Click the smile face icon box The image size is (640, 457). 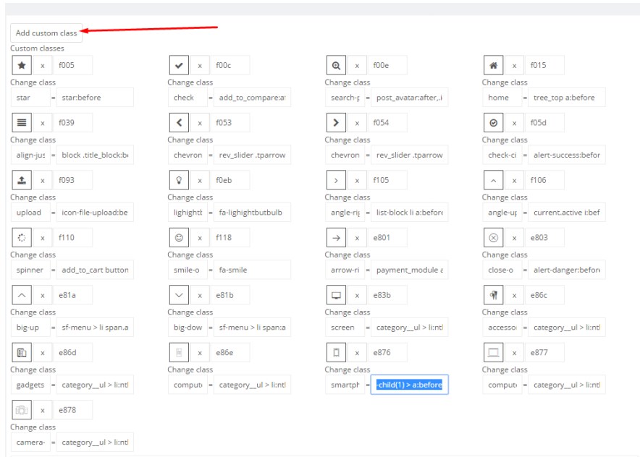pyautogui.click(x=178, y=237)
